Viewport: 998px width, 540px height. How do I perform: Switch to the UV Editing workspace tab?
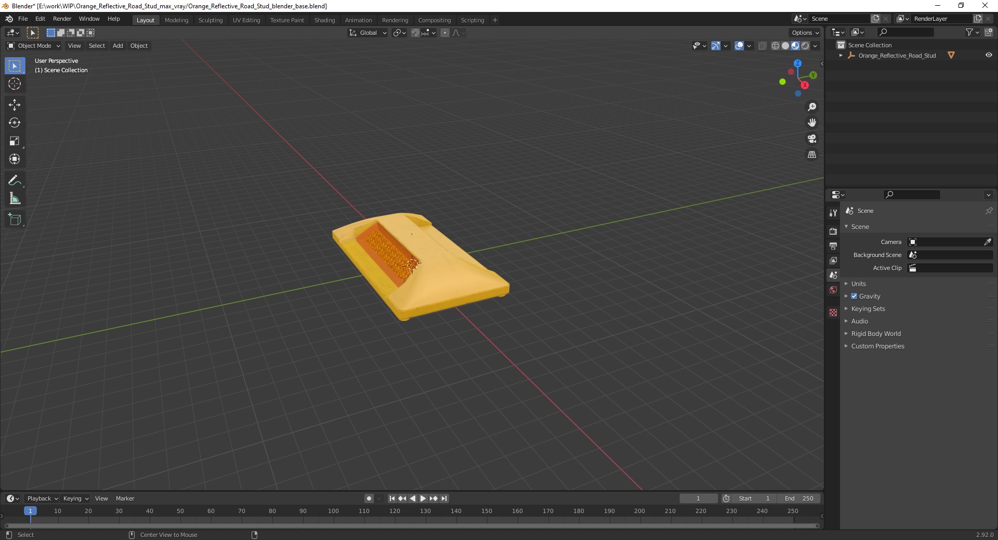246,20
